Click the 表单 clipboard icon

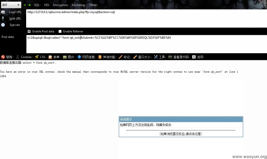(x=50, y=57)
